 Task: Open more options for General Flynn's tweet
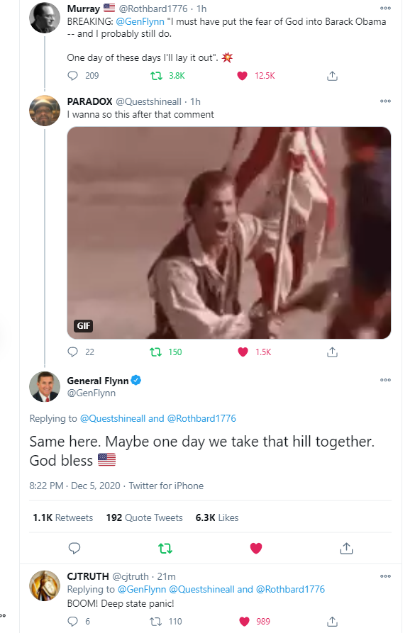tap(385, 380)
